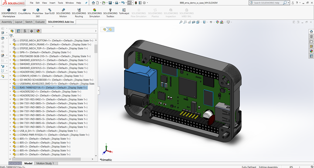The width and height of the screenshot is (314, 168).
Task: Click Zoom to Fit in view toolbar
Action: click(x=181, y=22)
